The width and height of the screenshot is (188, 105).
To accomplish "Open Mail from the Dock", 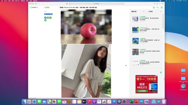I will pyautogui.click(x=44, y=102).
